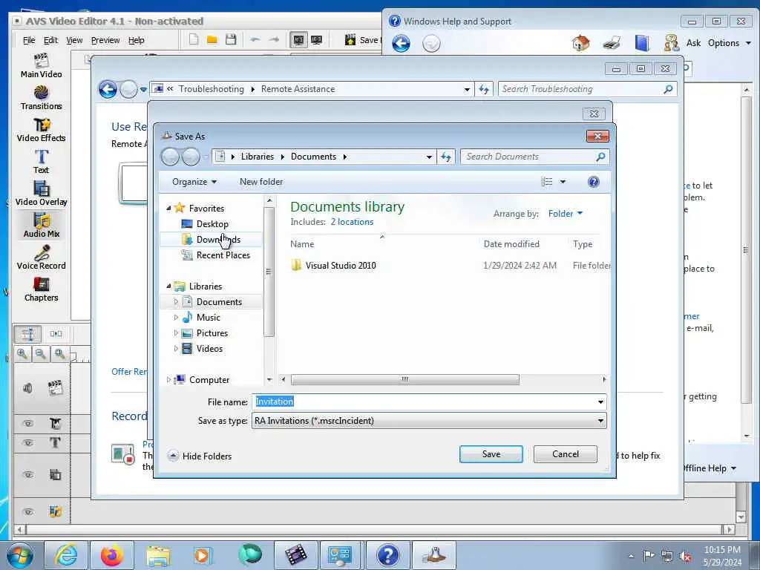The image size is (760, 570).
Task: Click Cancel button in Save As dialog
Action: coord(565,454)
